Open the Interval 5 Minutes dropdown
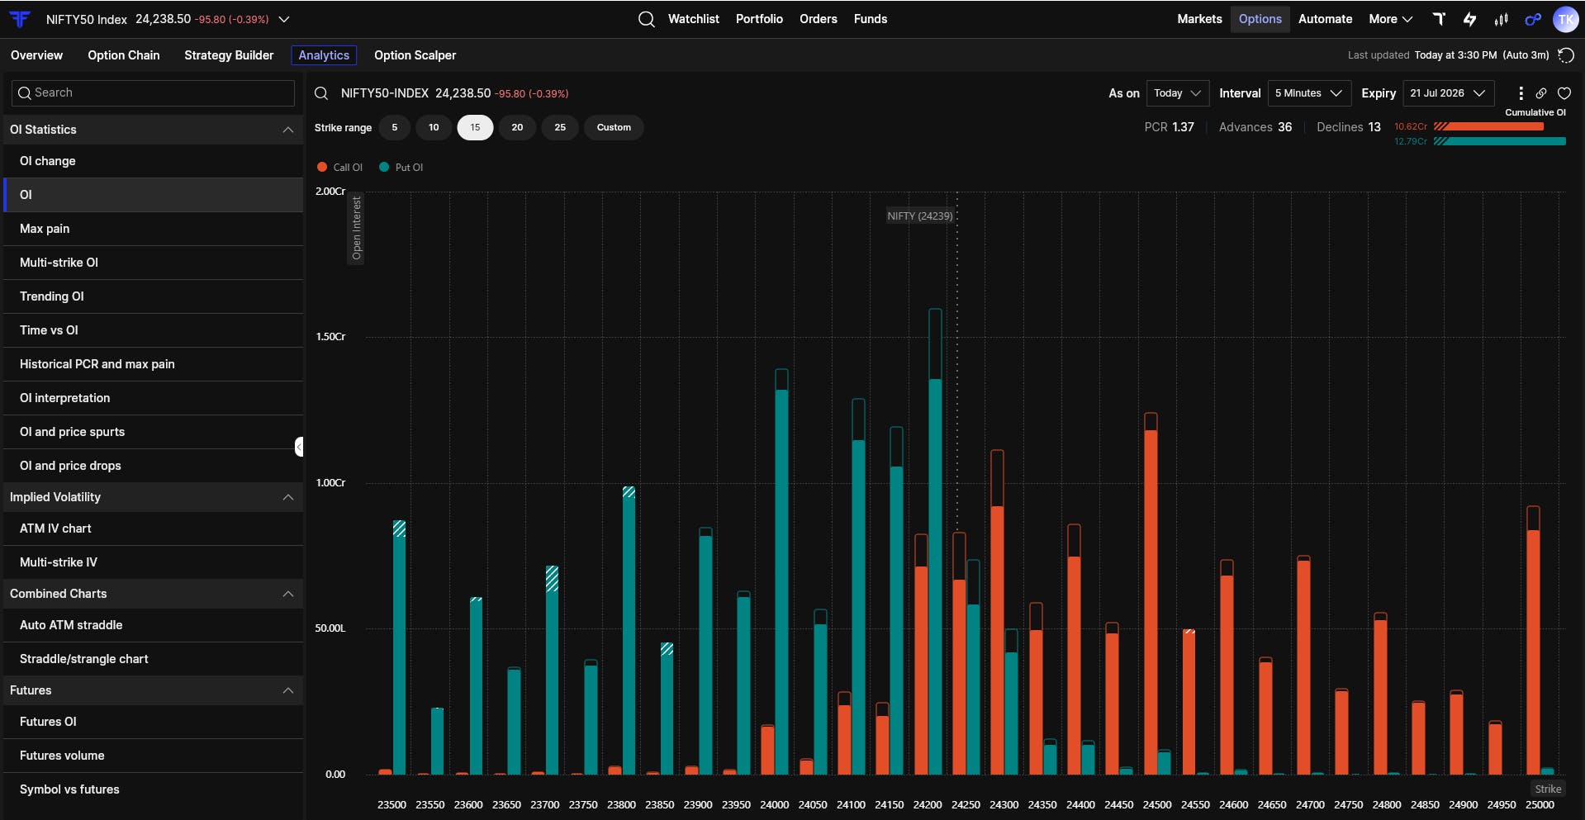 click(1309, 93)
